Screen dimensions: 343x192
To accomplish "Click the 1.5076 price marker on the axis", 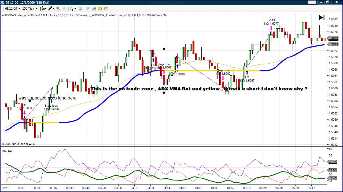I will pos(333,38).
